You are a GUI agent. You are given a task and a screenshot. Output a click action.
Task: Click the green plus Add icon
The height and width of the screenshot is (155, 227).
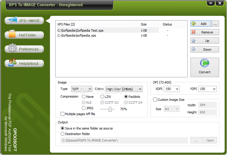click(193, 23)
